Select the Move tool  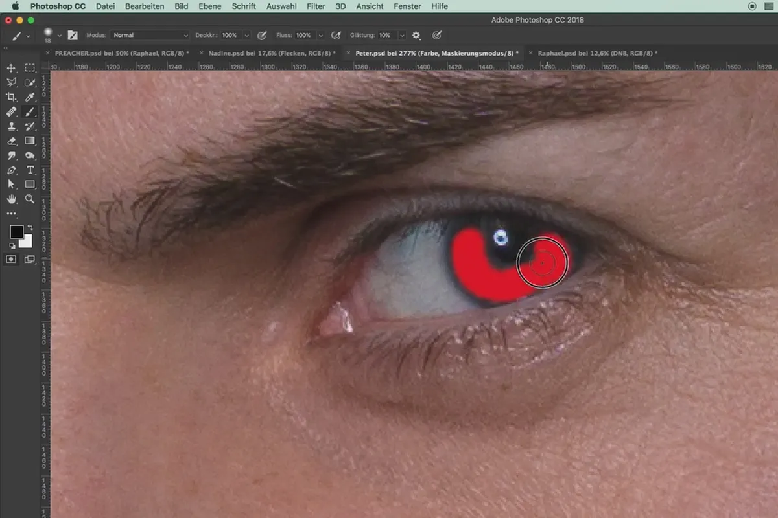pyautogui.click(x=11, y=68)
